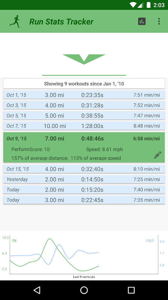Tap the Android back navigation button
Screen dimensions: 168x300
37,290
